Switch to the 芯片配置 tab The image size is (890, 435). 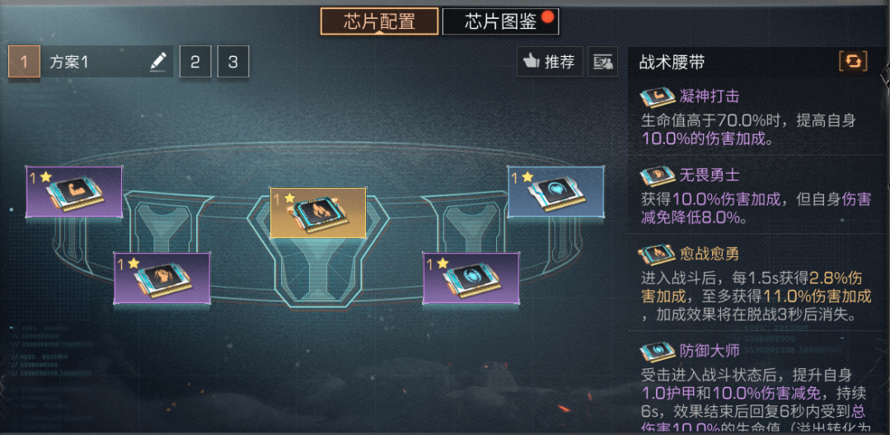[379, 21]
